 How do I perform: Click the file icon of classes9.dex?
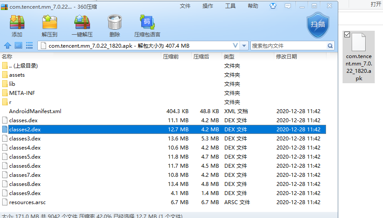pyautogui.click(x=5, y=193)
